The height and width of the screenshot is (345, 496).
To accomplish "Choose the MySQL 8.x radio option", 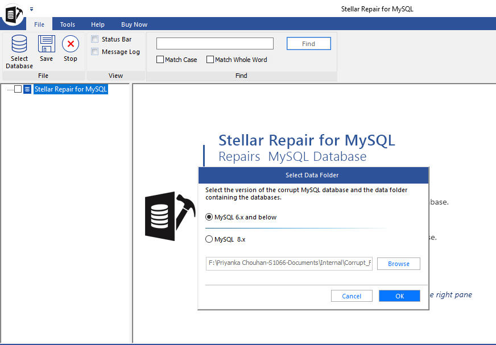I will pyautogui.click(x=209, y=239).
